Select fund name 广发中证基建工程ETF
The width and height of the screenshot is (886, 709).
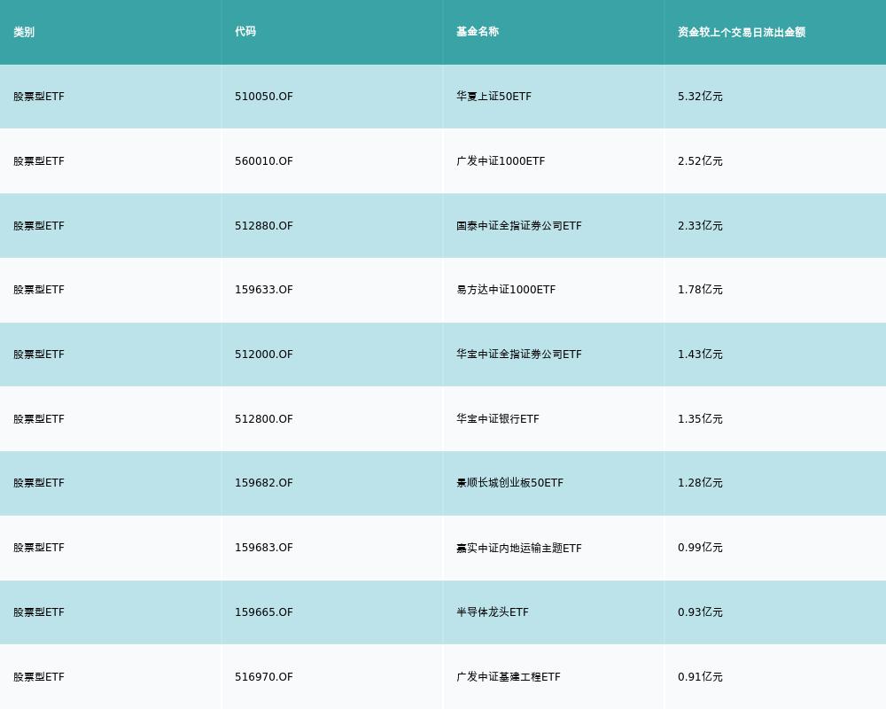(x=509, y=677)
